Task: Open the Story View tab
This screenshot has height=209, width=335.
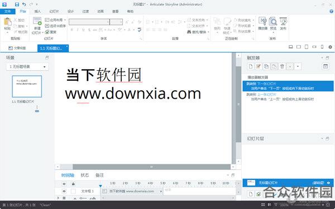Action: (17, 48)
